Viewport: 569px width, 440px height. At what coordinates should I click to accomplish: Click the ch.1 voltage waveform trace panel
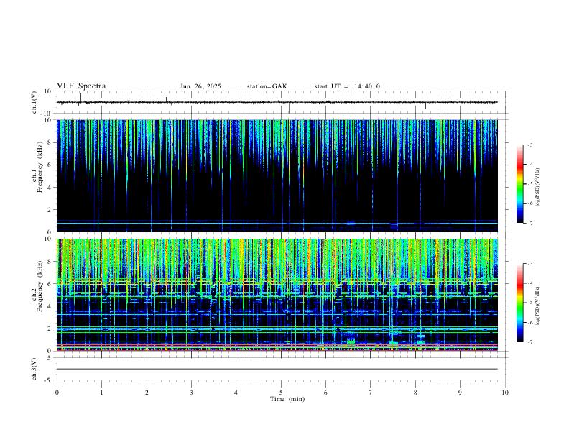(282, 102)
